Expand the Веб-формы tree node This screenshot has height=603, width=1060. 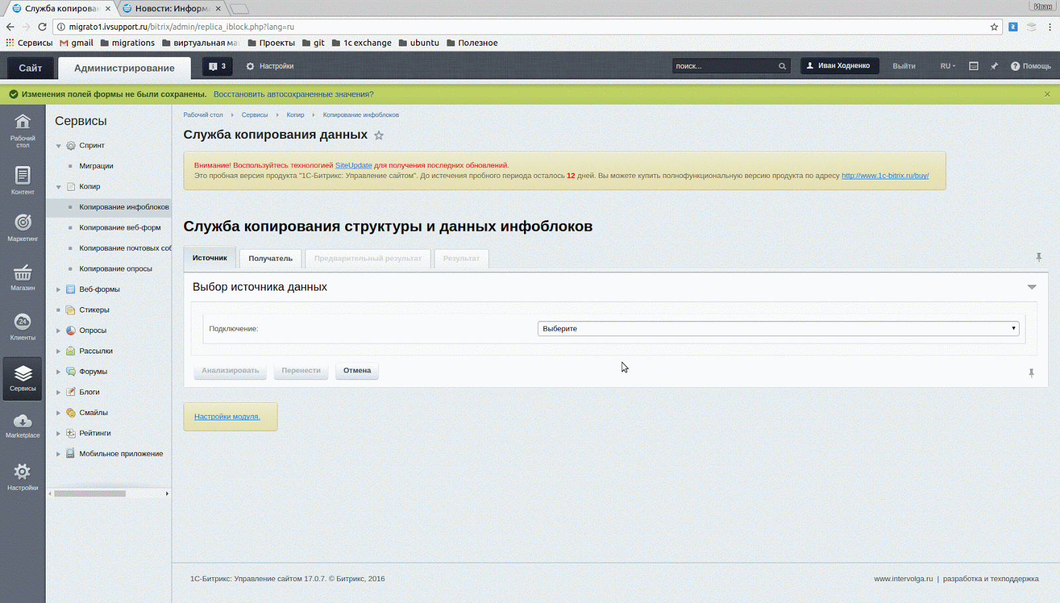pyautogui.click(x=58, y=289)
